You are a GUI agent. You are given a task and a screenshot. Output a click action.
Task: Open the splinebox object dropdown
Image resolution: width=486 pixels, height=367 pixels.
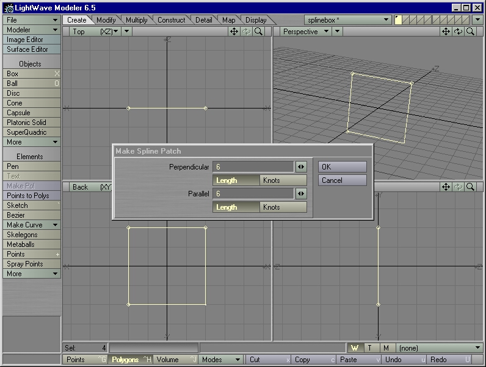pos(347,20)
